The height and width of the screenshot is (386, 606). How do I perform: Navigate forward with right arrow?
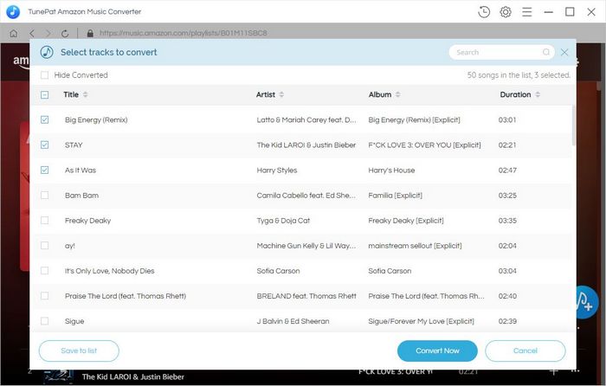coord(48,33)
